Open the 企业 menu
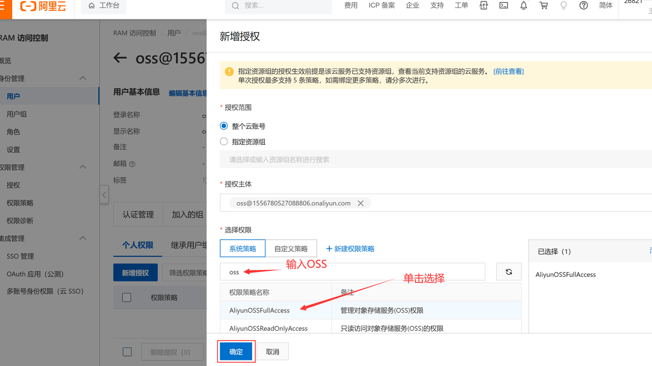The height and width of the screenshot is (366, 652). (413, 6)
